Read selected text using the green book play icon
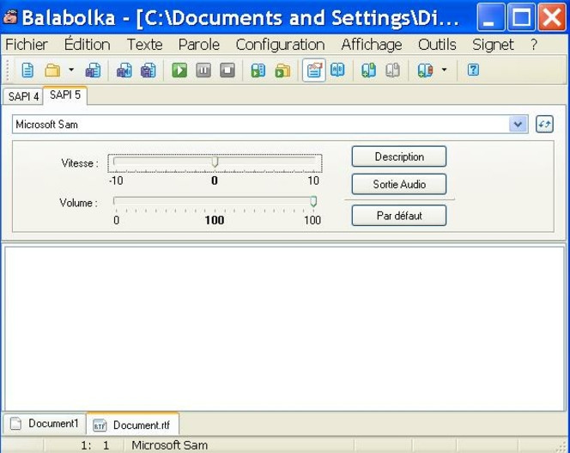This screenshot has width=570, height=453. point(258,70)
